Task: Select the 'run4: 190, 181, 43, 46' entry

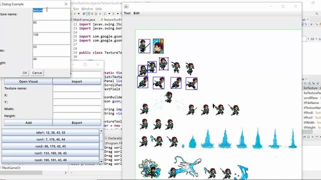Action: tap(51, 160)
